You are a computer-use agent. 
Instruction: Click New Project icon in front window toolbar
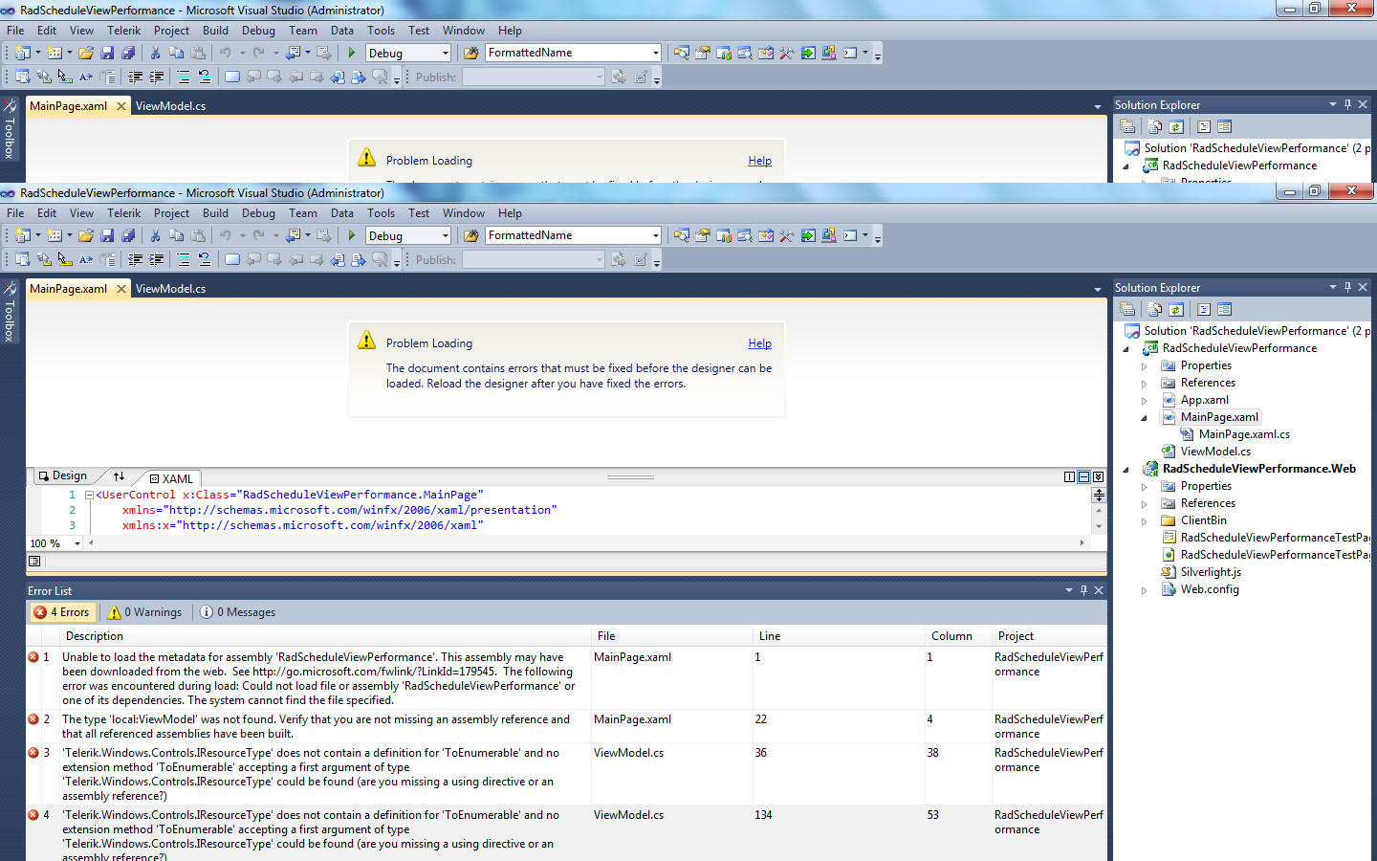pos(23,235)
